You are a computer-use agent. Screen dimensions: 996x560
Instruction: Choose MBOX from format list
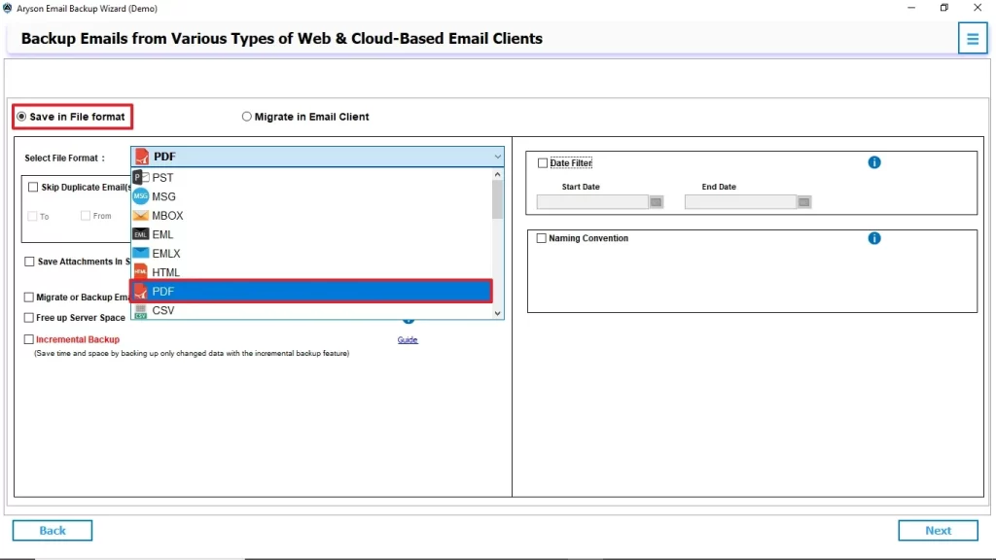tap(311, 215)
